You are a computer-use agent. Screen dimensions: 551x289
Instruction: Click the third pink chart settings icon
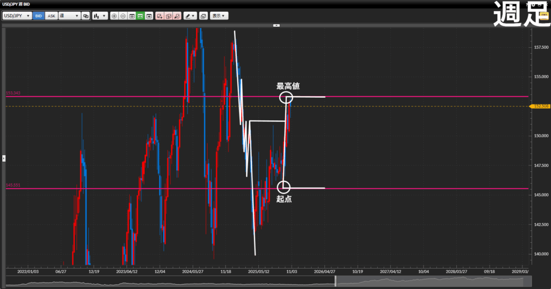[177, 16]
